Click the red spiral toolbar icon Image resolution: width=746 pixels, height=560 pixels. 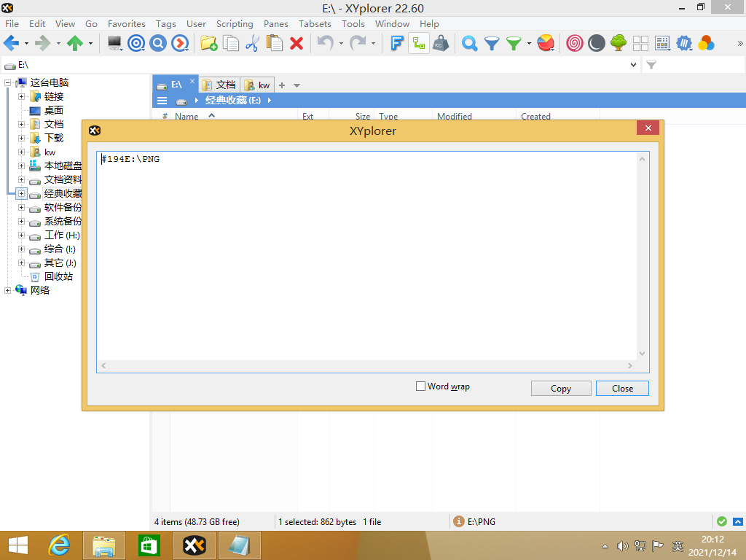tap(575, 44)
